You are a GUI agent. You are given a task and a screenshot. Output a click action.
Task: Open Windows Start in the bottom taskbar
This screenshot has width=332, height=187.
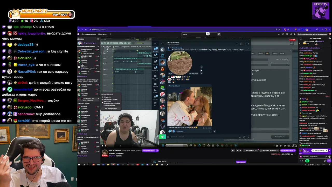(x=79, y=165)
